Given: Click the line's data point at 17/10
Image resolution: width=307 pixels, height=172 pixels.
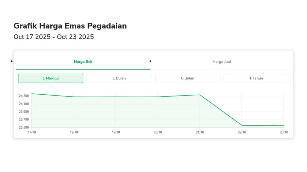Looking at the screenshot, I should point(32,93).
